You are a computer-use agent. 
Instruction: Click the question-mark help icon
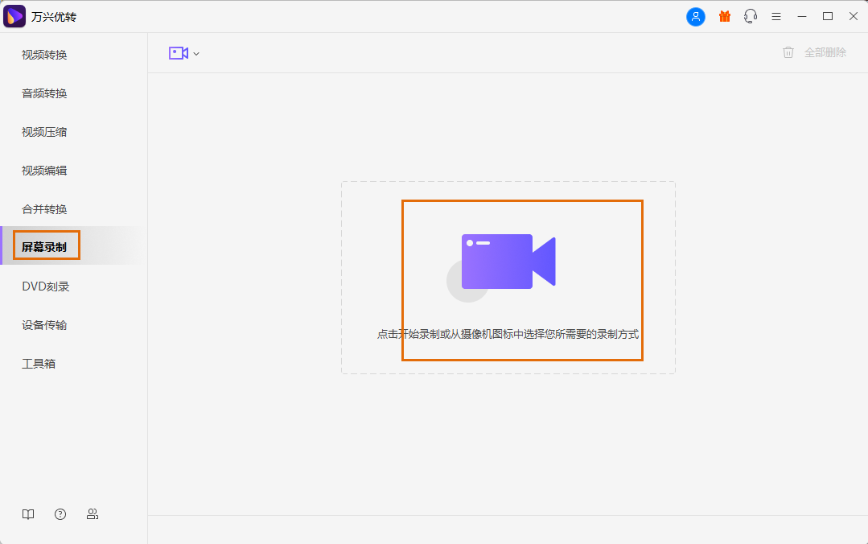pos(60,514)
